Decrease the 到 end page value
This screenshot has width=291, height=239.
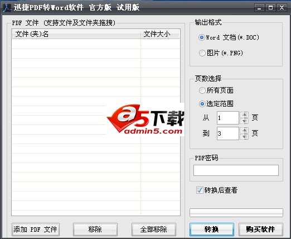pos(244,137)
